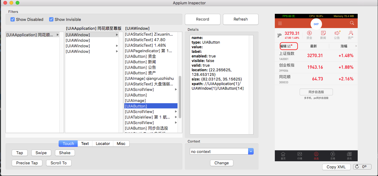Click the round IMP logo in phone preview
The image size is (378, 176).
[316, 24]
